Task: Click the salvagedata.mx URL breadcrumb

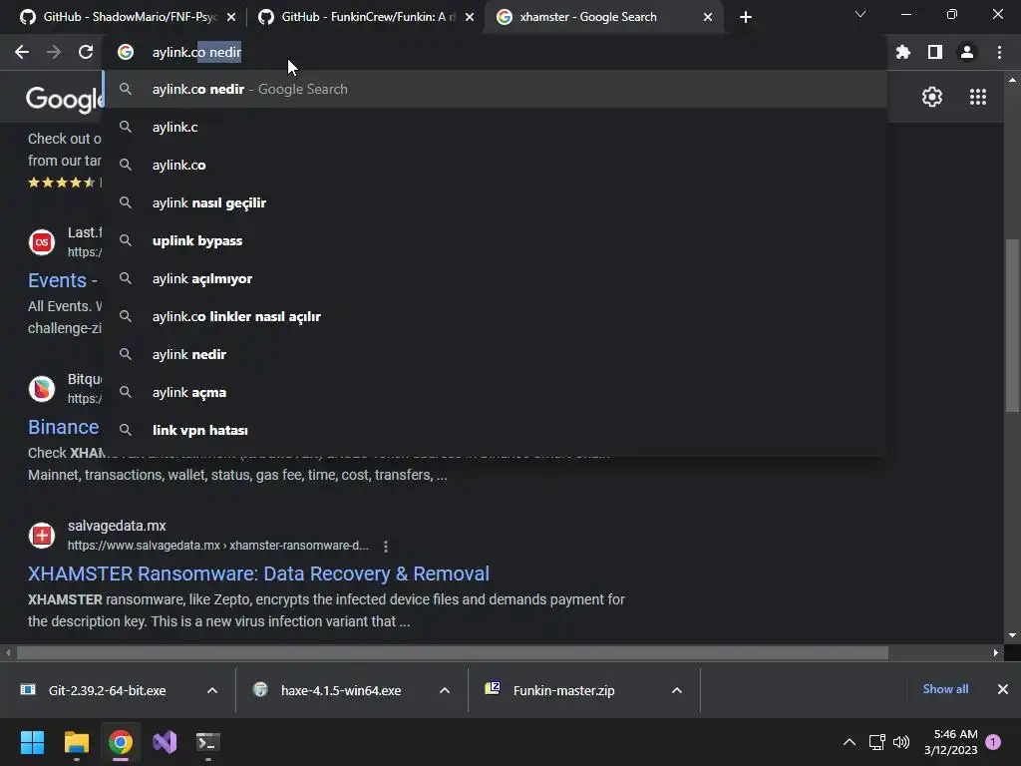Action: point(218,546)
